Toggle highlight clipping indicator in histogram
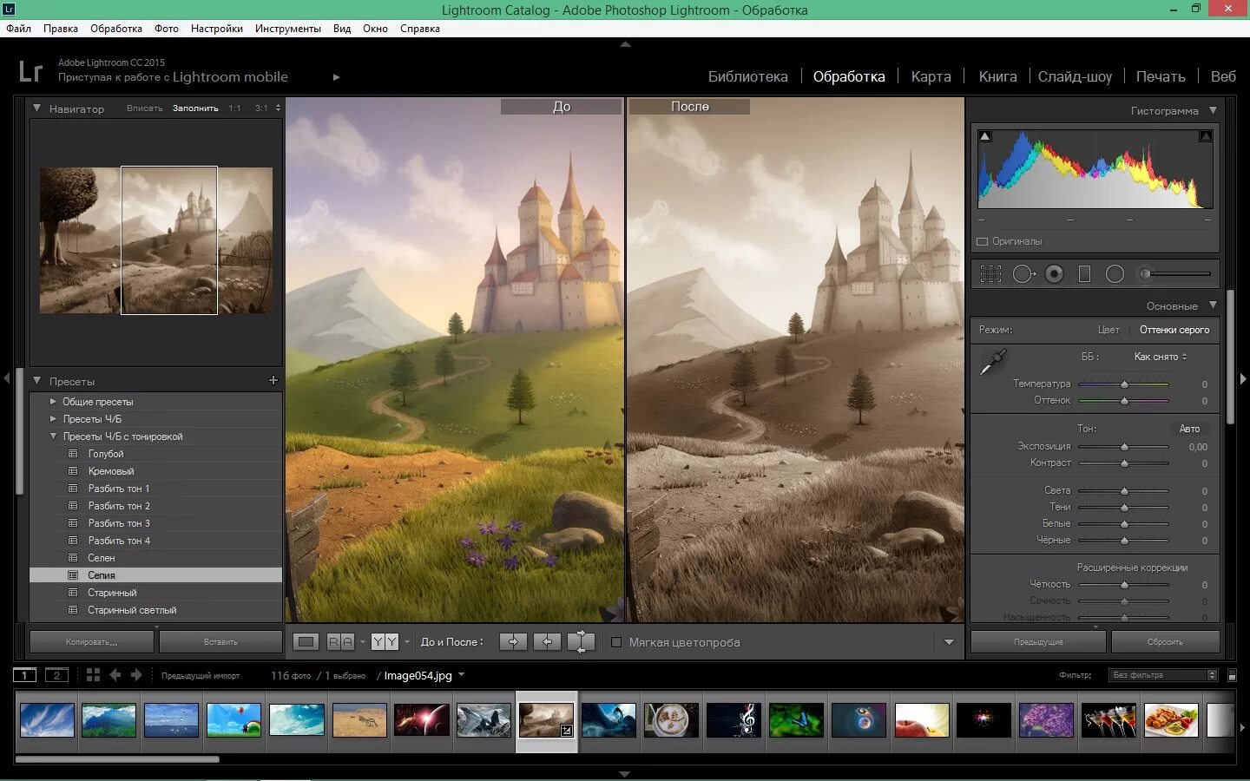Screen dimensions: 1250x781 (1206, 136)
